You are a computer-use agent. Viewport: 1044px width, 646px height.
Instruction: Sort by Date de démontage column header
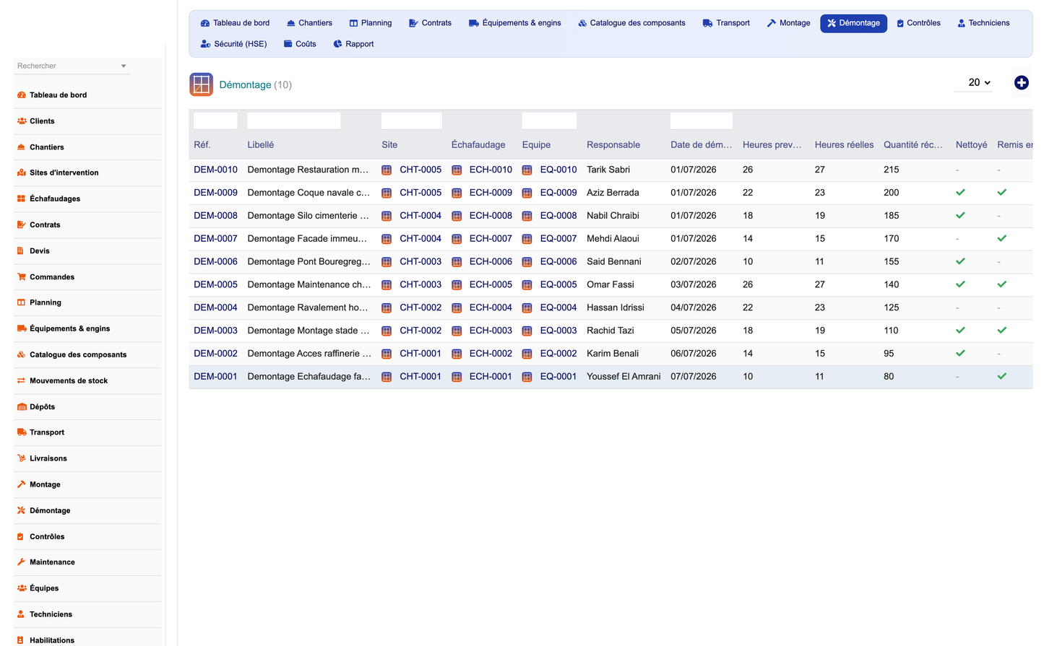coord(701,145)
